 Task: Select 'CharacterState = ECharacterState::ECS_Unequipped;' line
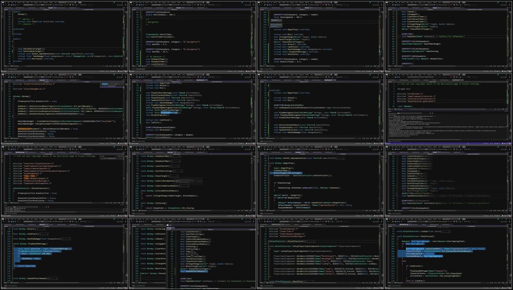click(x=436, y=273)
